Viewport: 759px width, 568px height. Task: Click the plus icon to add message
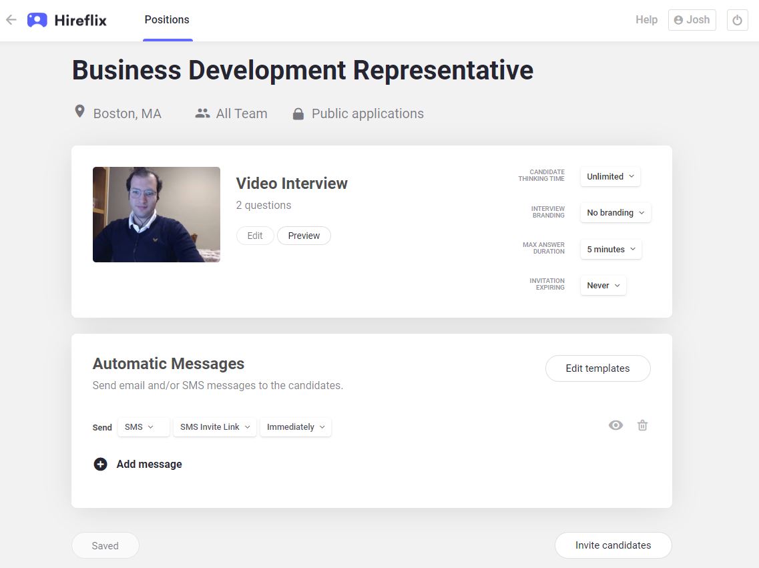pos(100,464)
